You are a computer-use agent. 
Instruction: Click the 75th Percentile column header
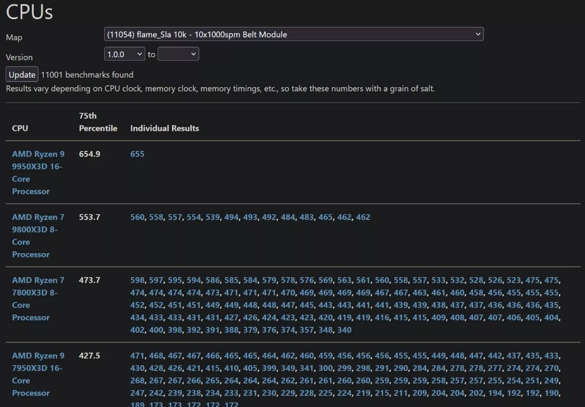tap(98, 122)
